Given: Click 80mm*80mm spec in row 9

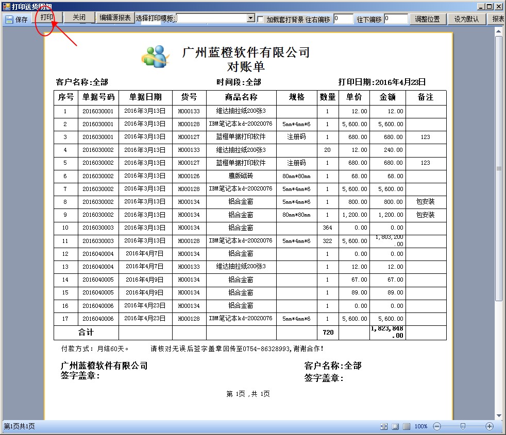Looking at the screenshot, I should click(x=296, y=215).
